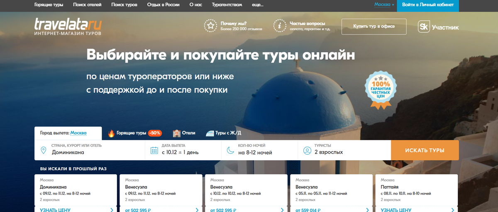Click arrow on the Паттайя card

[453, 210]
